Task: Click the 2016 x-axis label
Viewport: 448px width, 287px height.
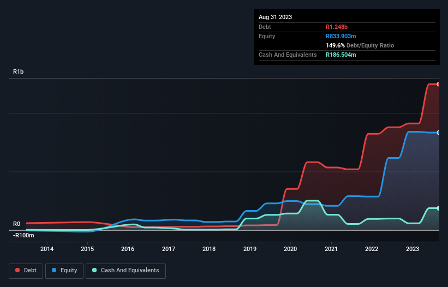Action: 128,249
